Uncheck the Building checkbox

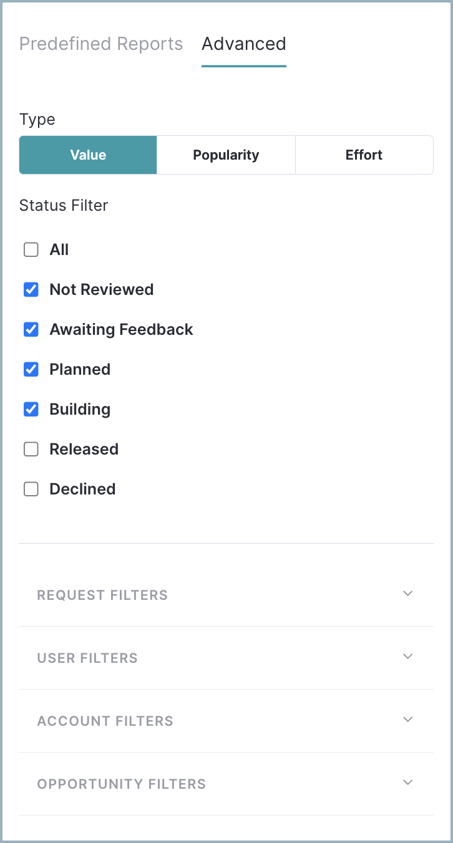(31, 410)
